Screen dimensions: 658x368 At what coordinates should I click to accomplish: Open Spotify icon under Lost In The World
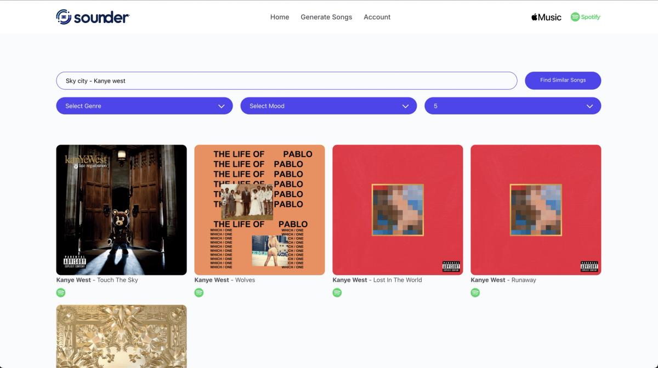(337, 293)
